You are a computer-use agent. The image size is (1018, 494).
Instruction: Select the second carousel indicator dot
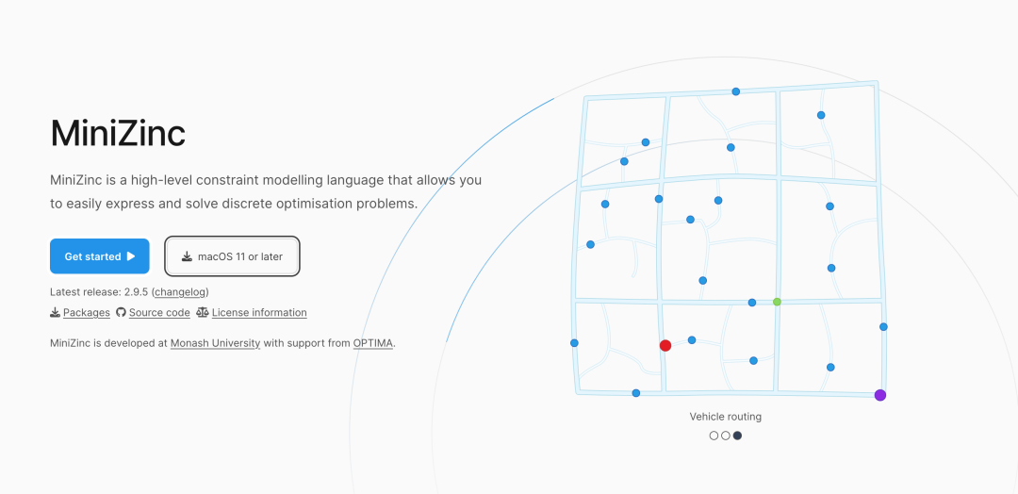tap(726, 436)
